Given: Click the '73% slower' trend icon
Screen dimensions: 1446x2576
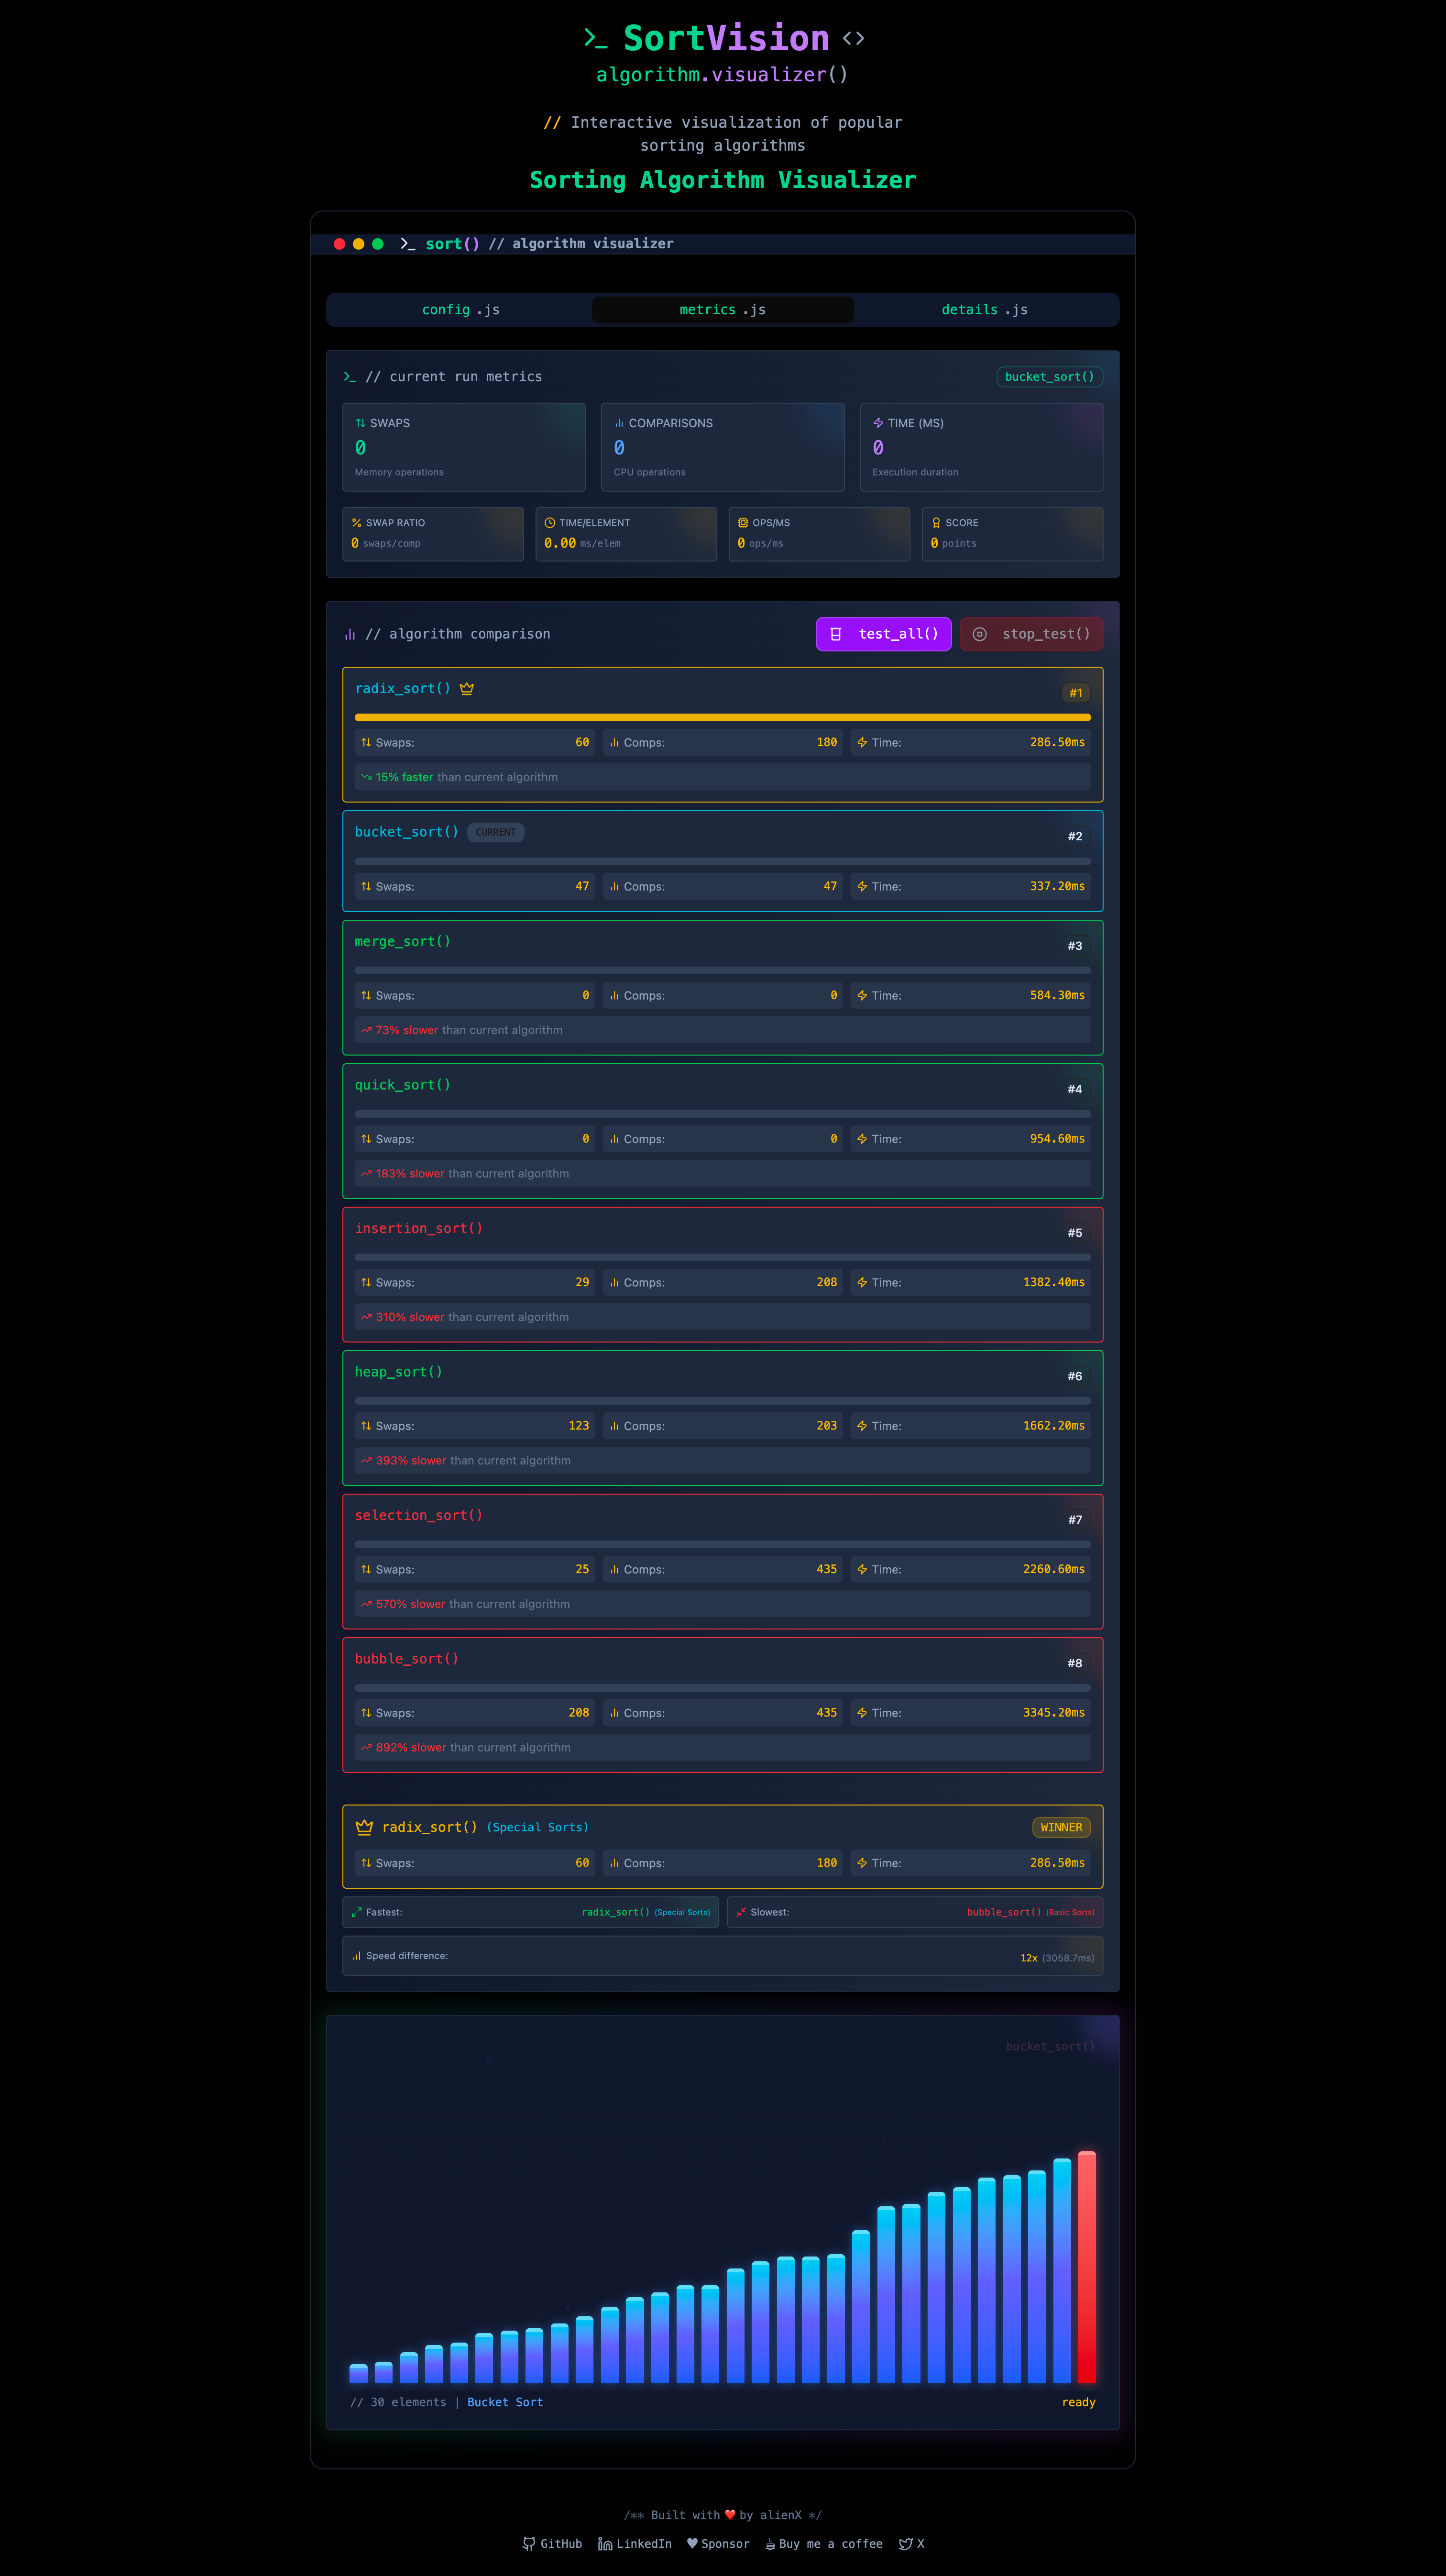Looking at the screenshot, I should (x=366, y=1030).
